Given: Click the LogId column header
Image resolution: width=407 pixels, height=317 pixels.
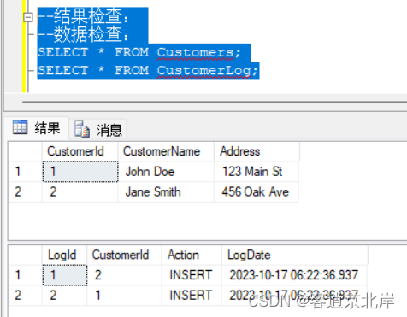Looking at the screenshot, I should pos(65,255).
